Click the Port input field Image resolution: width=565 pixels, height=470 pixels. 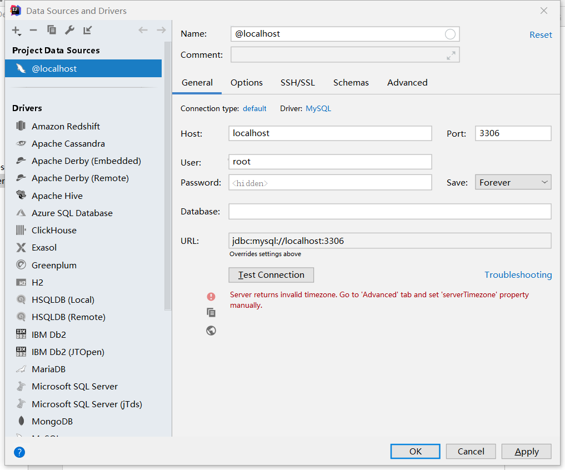click(513, 133)
